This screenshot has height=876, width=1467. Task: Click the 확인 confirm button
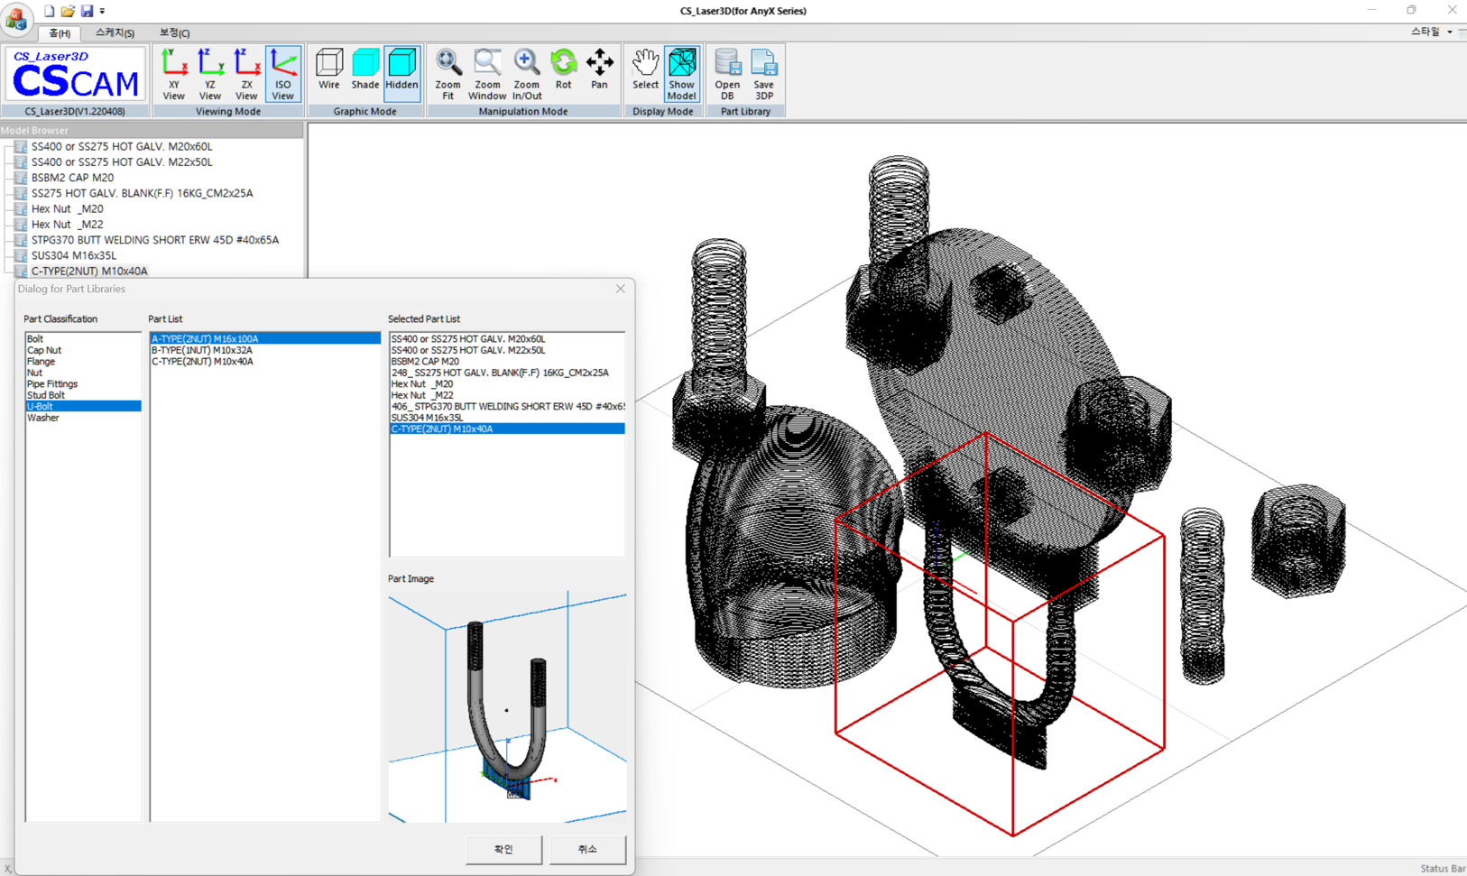[503, 849]
